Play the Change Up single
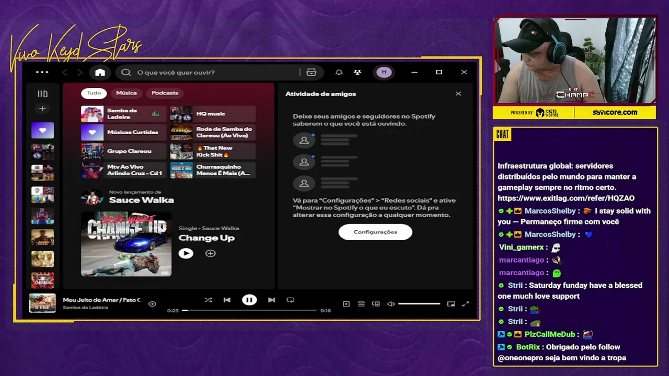This screenshot has height=376, width=669. [x=186, y=253]
